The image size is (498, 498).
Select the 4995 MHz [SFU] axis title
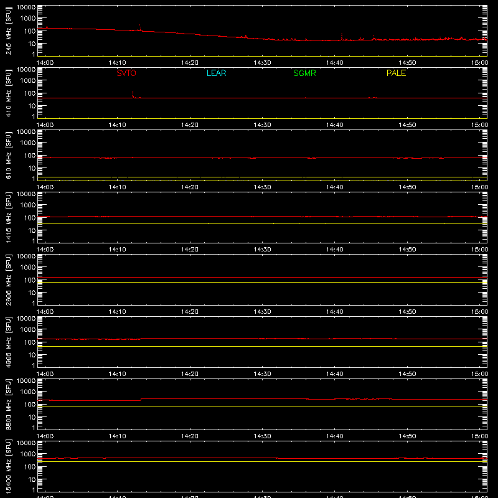9,342
